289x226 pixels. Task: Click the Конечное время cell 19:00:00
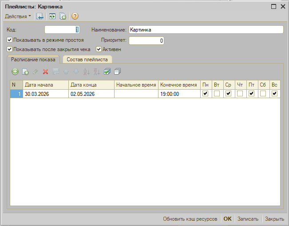(178, 94)
